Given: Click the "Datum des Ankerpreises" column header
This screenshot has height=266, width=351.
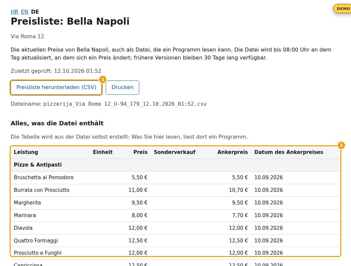Looking at the screenshot, I should (289, 152).
